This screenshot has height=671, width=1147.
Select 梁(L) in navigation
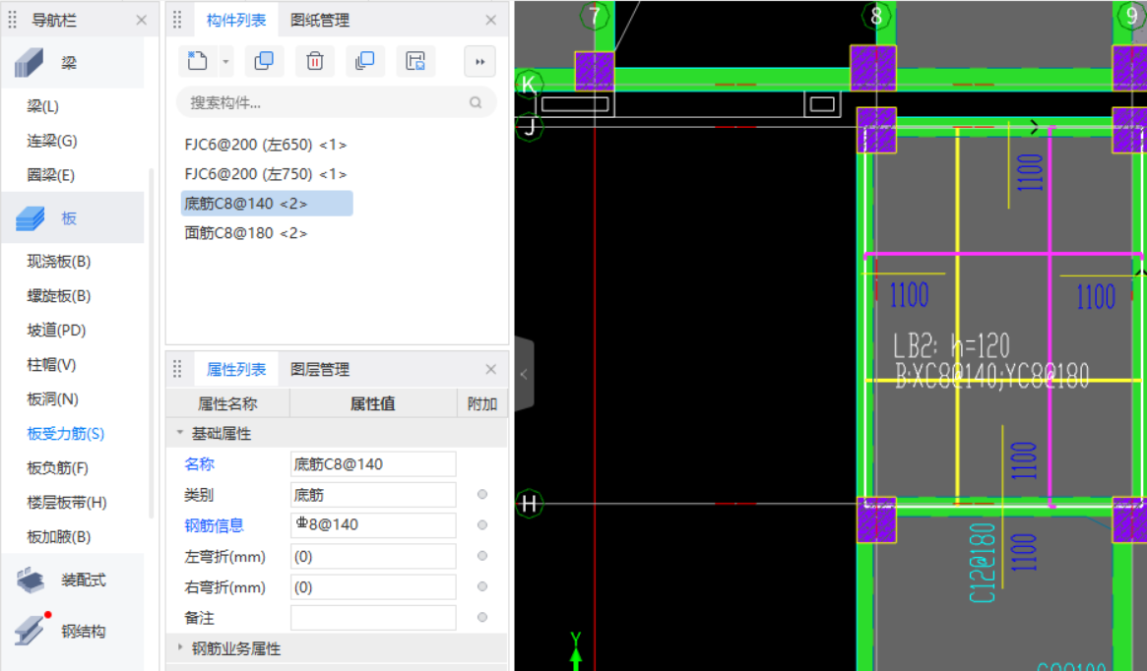(43, 106)
